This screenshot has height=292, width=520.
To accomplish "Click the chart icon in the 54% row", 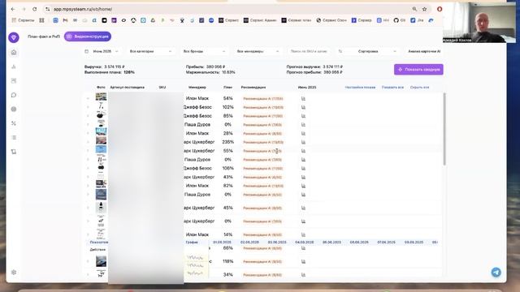I will 303,98.
